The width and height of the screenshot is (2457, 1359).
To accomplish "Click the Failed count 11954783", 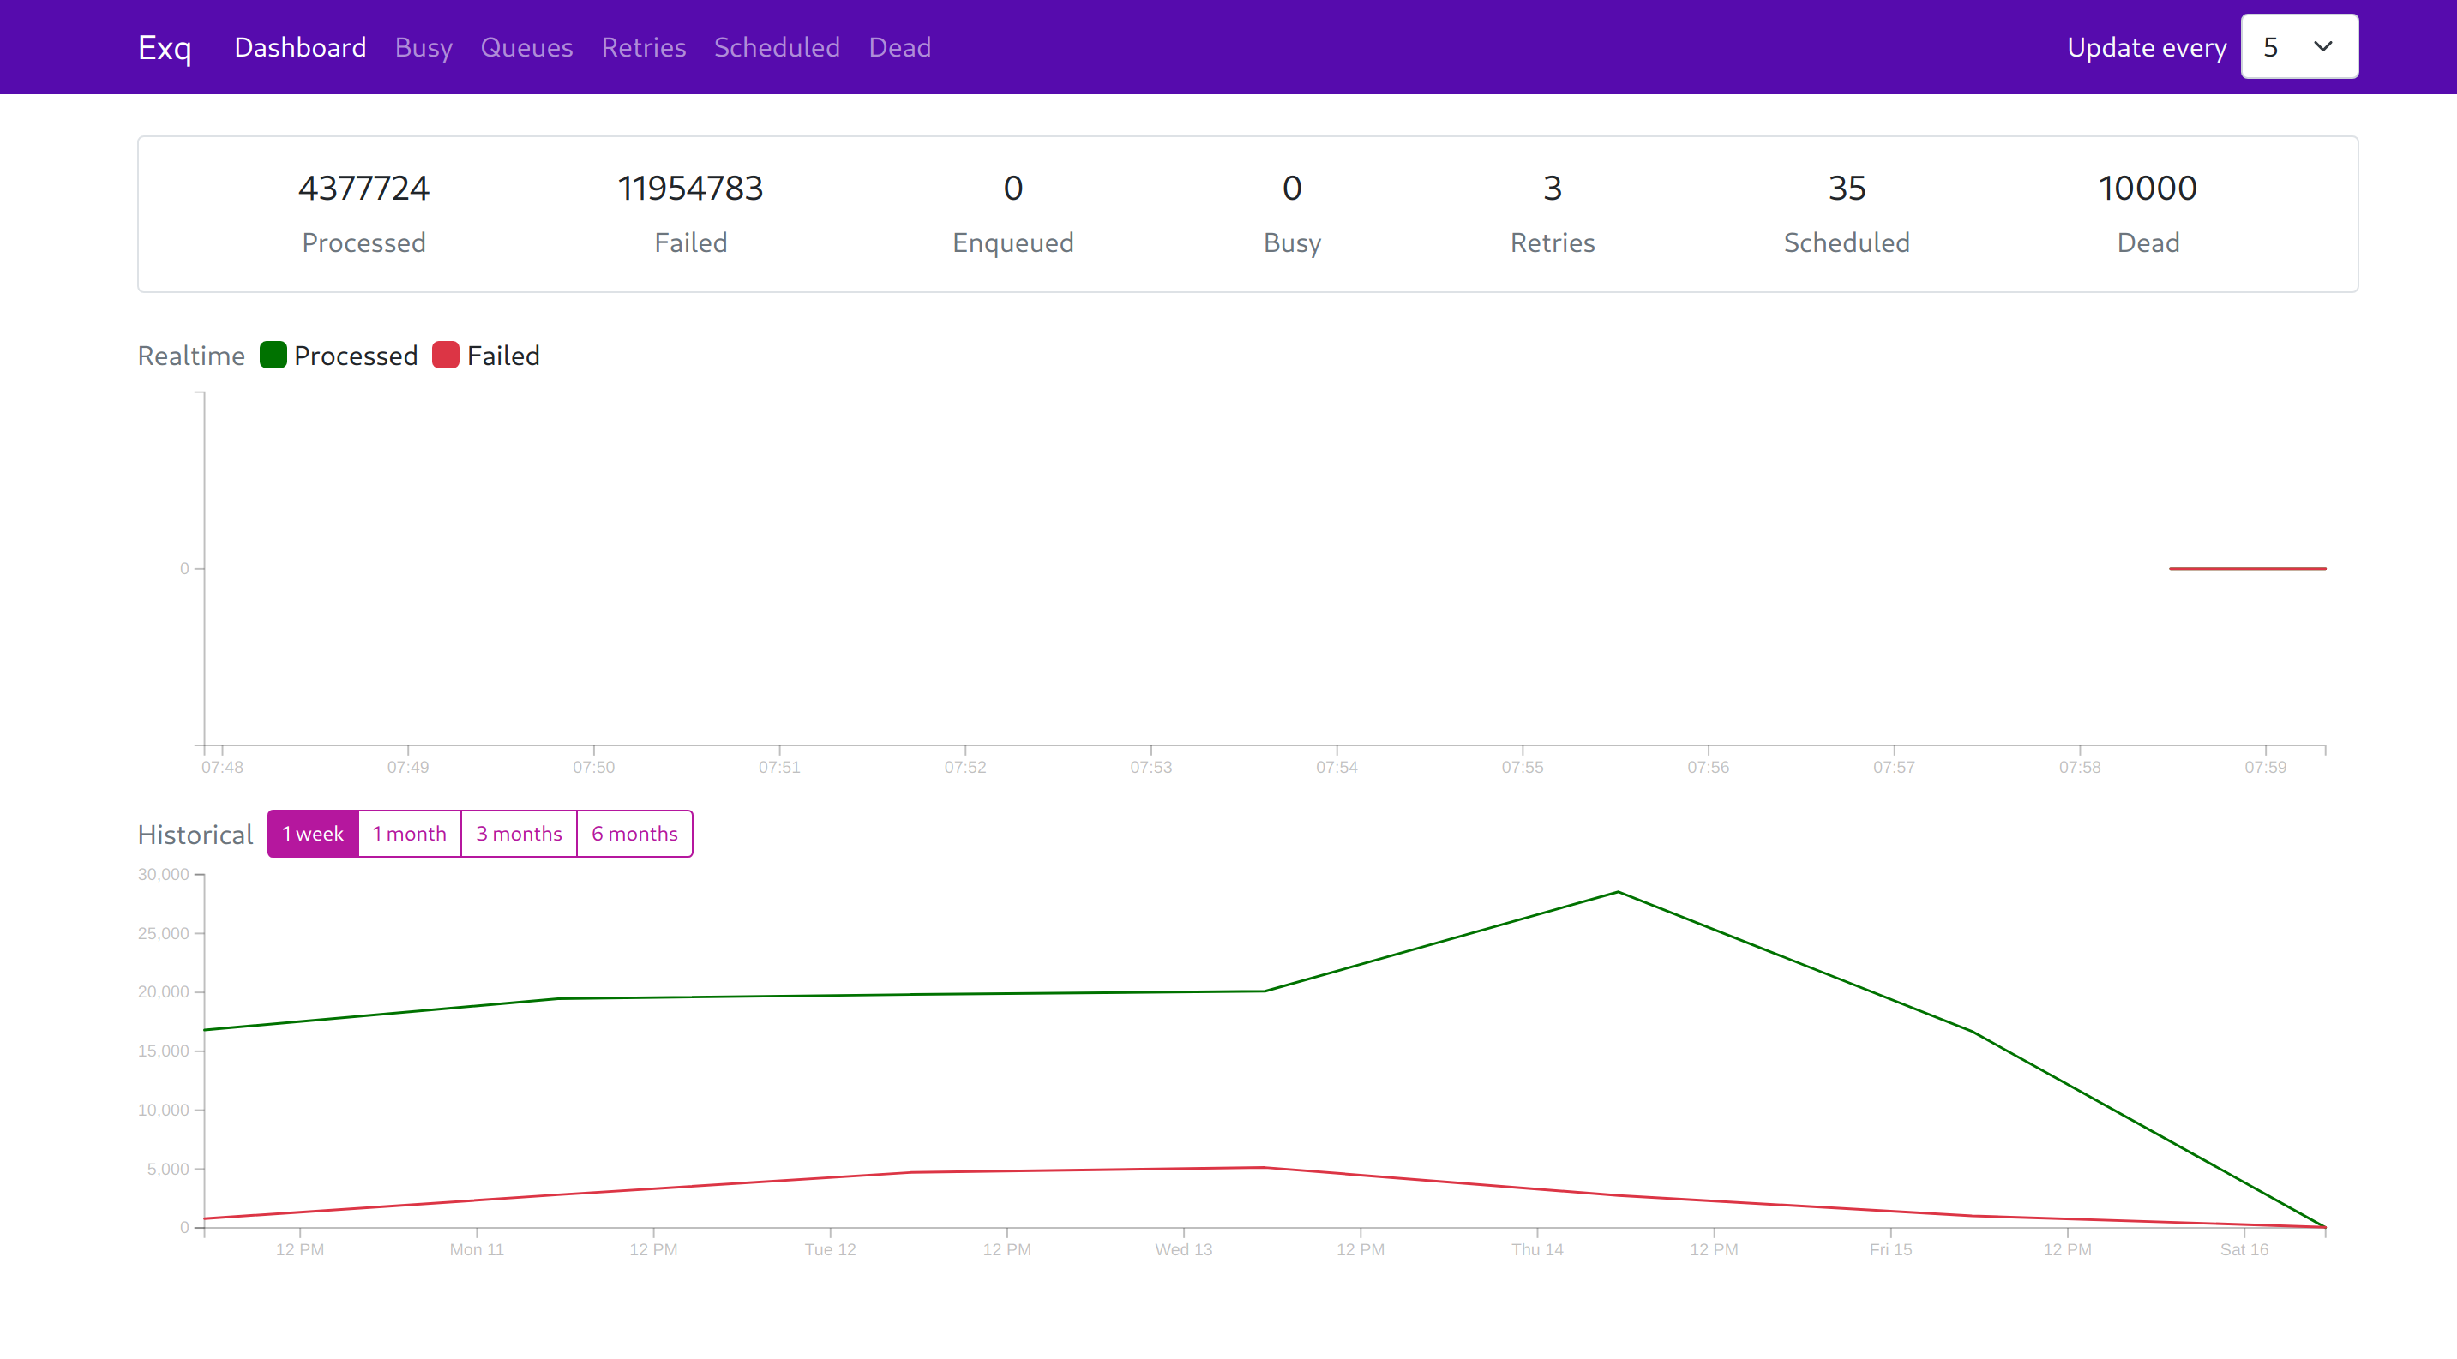I will (x=689, y=189).
